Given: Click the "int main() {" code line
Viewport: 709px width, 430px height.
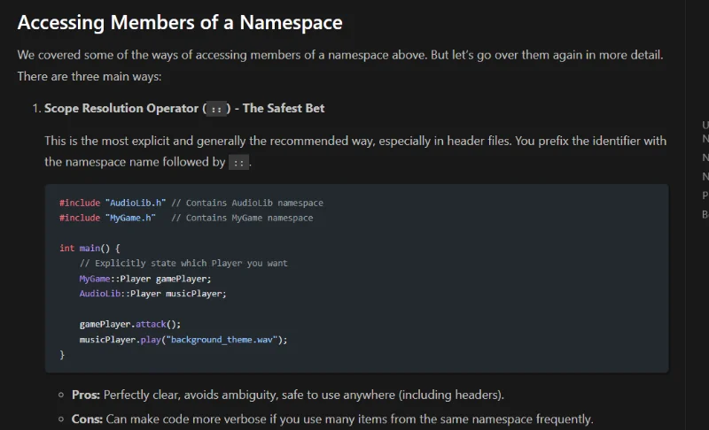Looking at the screenshot, I should coord(90,248).
